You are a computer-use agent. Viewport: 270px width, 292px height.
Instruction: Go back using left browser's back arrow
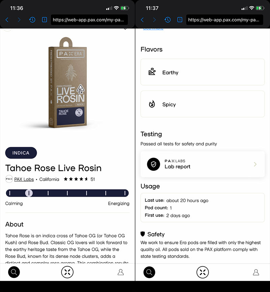click(x=7, y=20)
